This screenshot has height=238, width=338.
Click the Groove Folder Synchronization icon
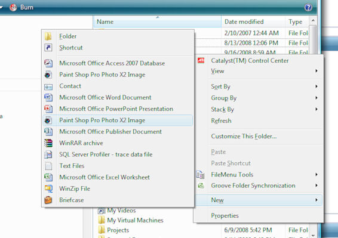(201, 186)
